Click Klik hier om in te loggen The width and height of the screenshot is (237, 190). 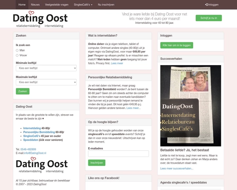tap(177, 45)
